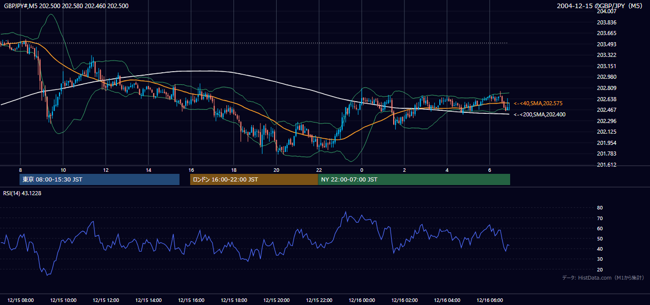Click the hour 16 label under the price chart
This screenshot has height=305, width=650.
tap(191, 170)
